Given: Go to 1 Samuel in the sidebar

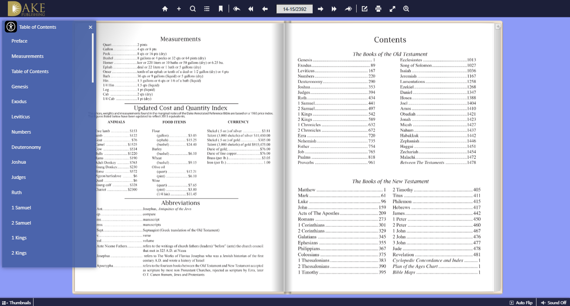Looking at the screenshot, I should [21, 208].
